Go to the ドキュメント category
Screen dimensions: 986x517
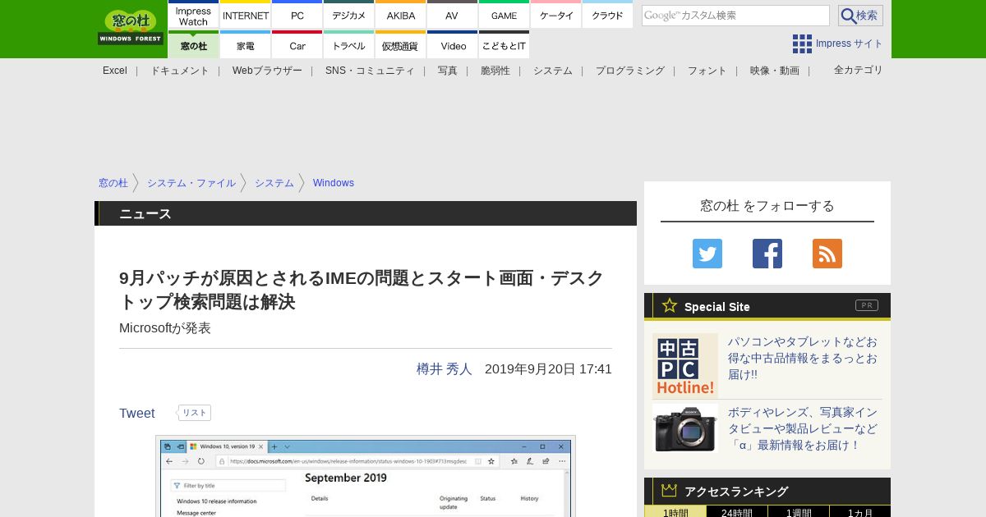(179, 71)
